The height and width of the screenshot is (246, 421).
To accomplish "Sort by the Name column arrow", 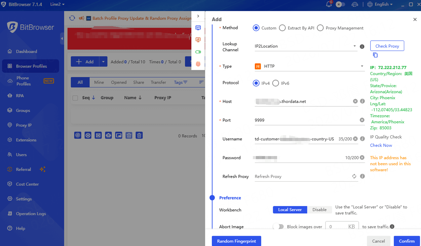I will 140,98.
